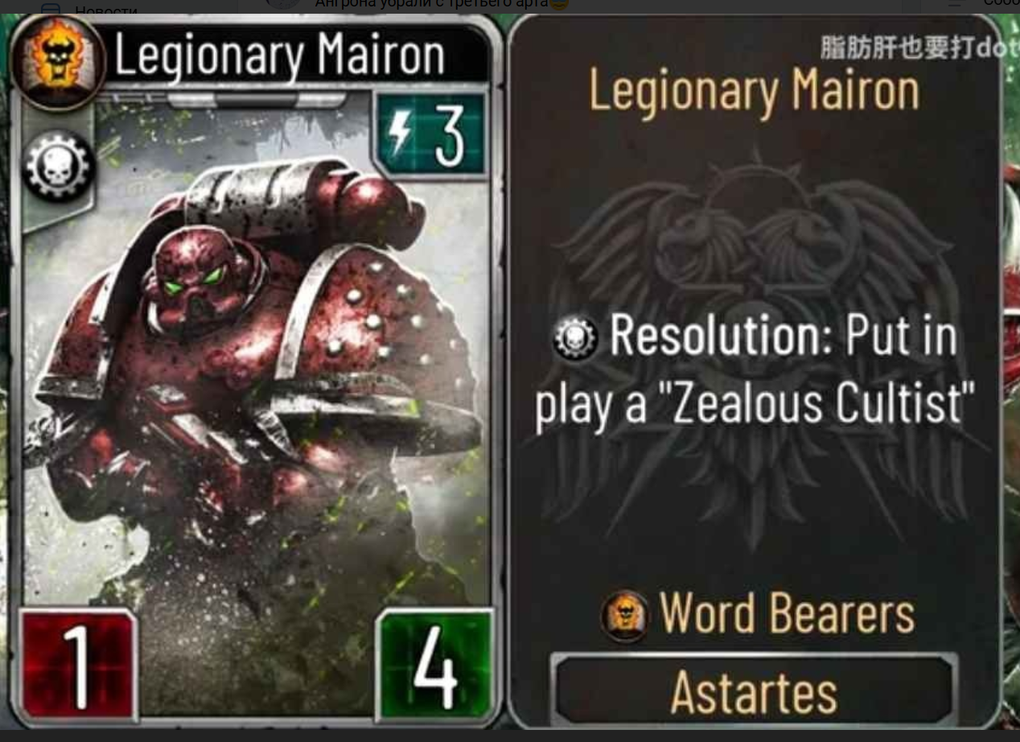Image resolution: width=1020 pixels, height=742 pixels.
Task: Click the Word Bearers faction emblem icon
Action: (x=625, y=616)
